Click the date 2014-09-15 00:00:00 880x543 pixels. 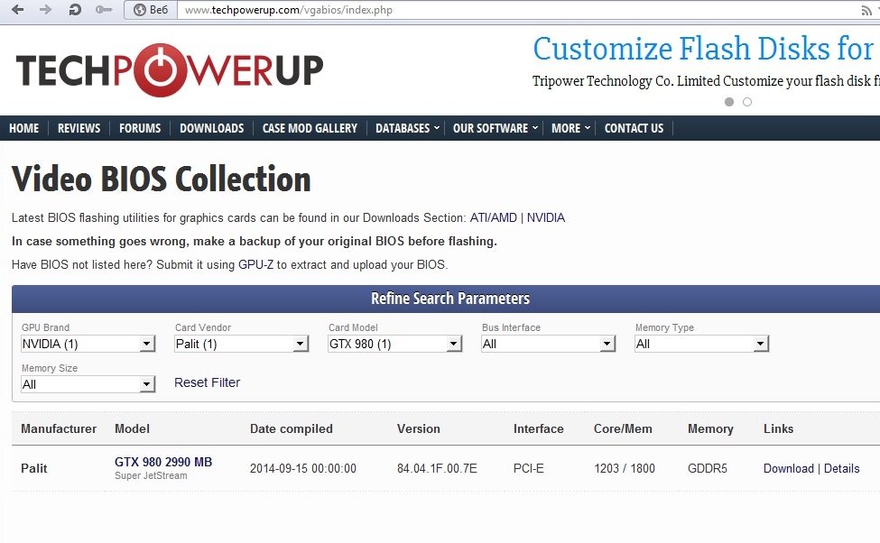coord(303,468)
